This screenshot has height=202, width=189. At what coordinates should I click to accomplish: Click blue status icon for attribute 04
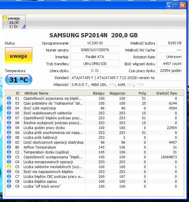(x=9, y=108)
